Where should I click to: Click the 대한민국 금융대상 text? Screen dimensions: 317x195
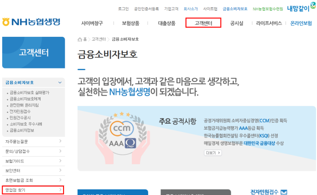pyautogui.click(x=259, y=143)
